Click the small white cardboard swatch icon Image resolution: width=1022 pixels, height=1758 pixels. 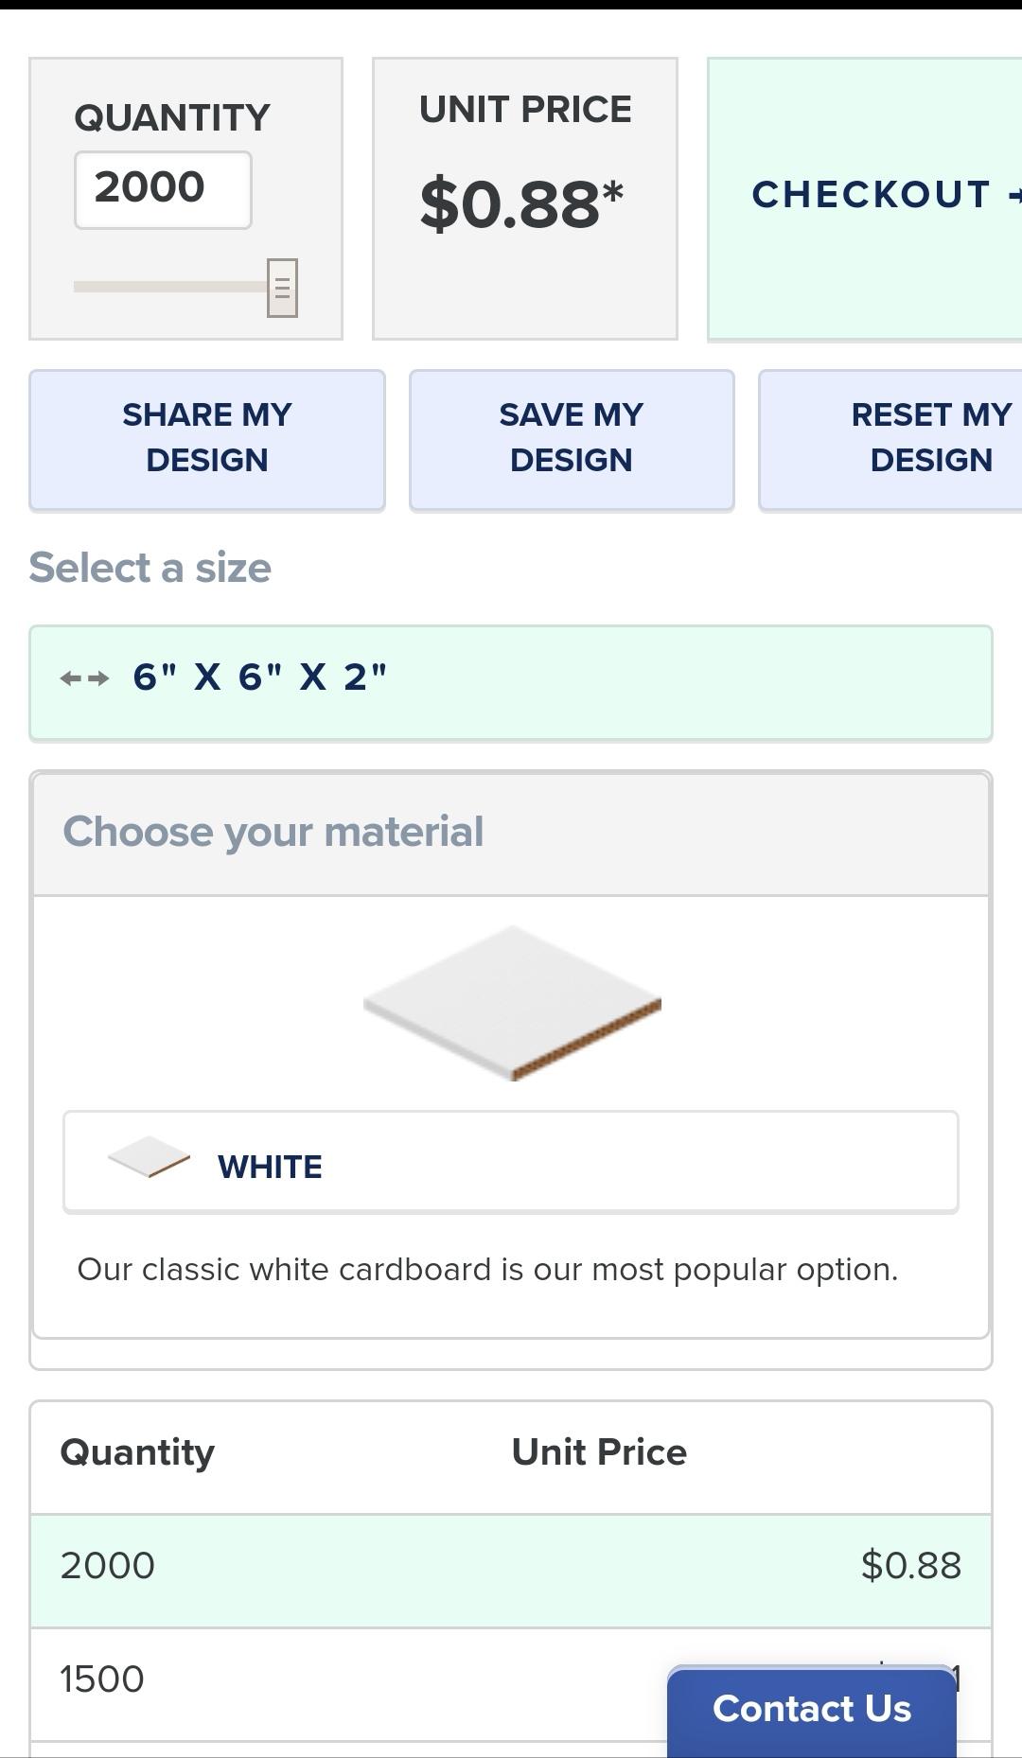[149, 1157]
